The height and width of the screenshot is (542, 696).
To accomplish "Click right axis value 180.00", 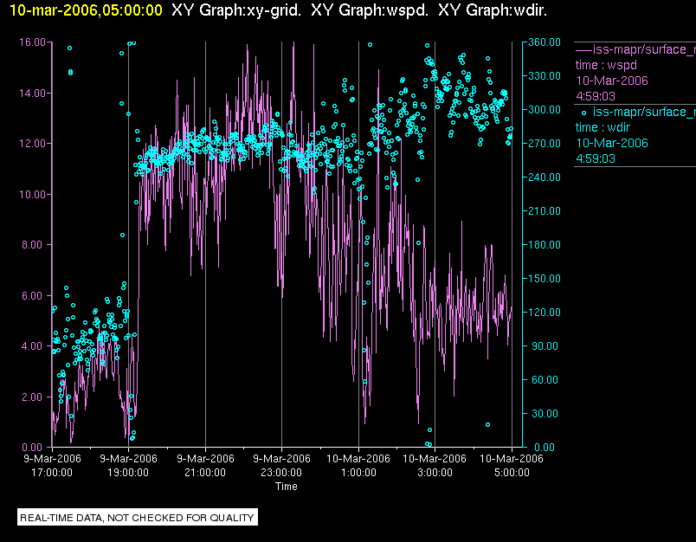I will [545, 244].
